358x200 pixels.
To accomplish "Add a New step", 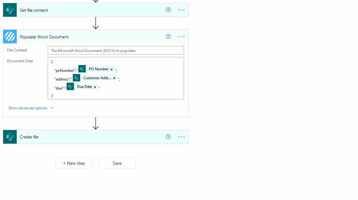I will [x=74, y=163].
